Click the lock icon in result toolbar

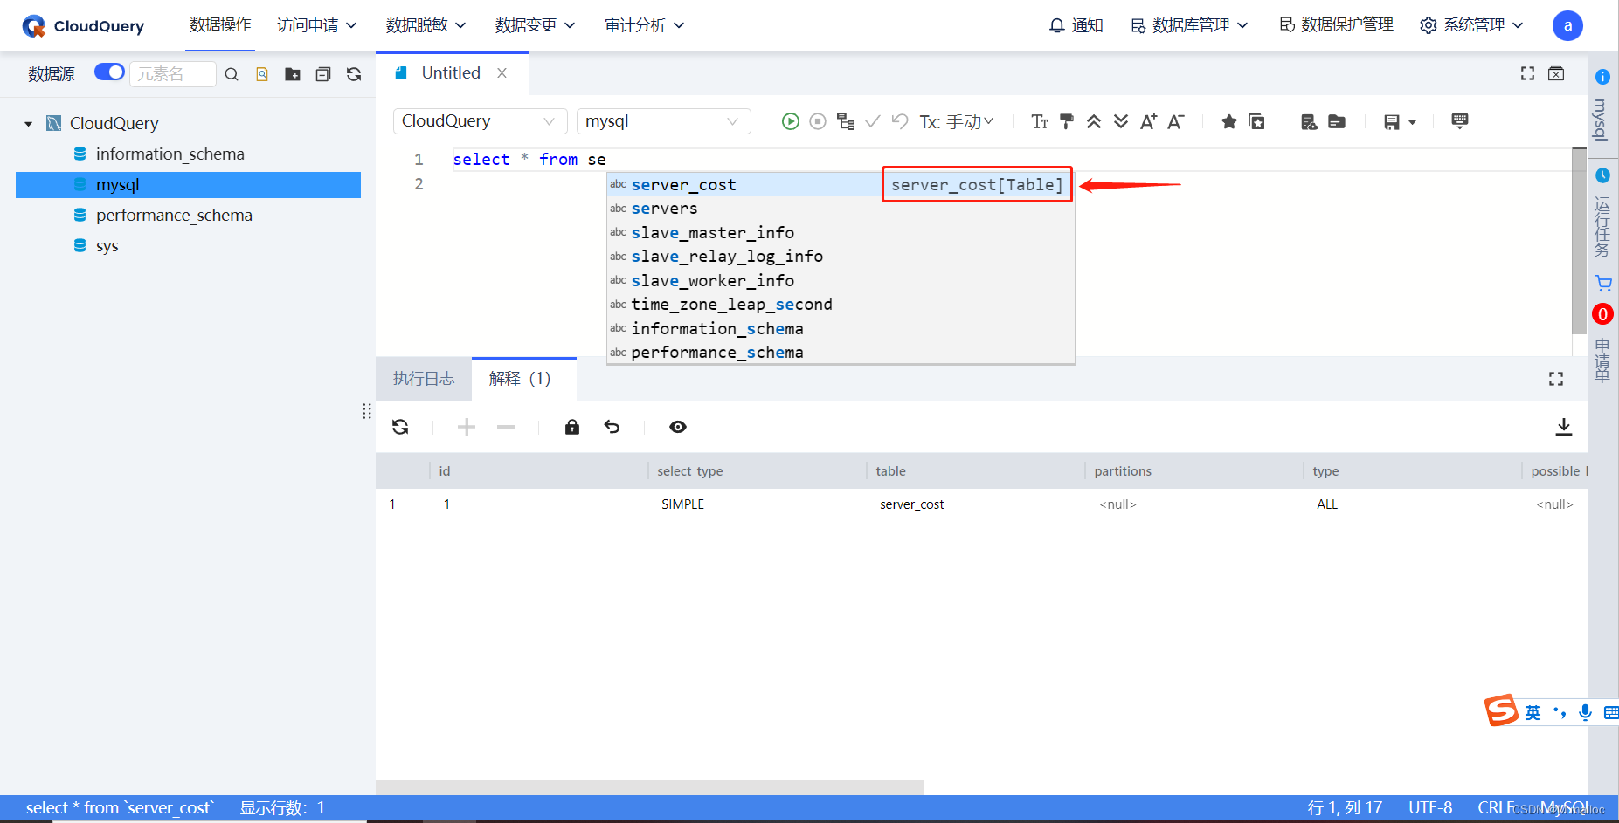pyautogui.click(x=572, y=427)
